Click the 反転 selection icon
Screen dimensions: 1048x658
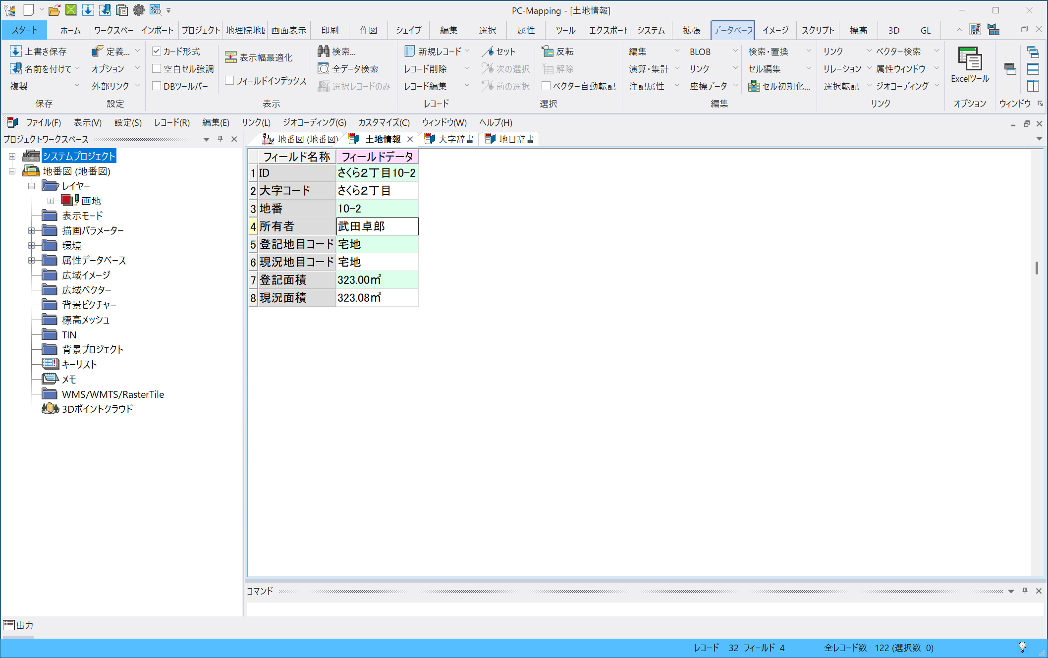(x=548, y=52)
